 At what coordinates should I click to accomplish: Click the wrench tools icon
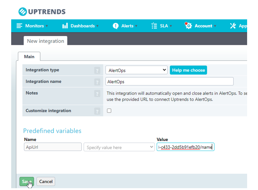[x=233, y=26]
